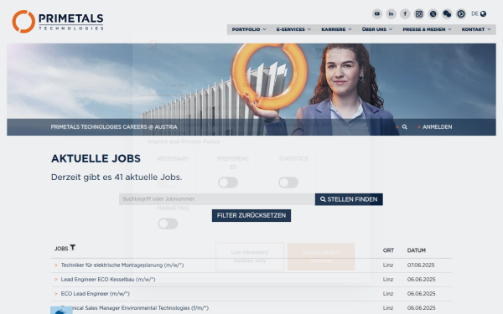Screen dimensions: 503x314
Task: Open the WeChat social media icon
Action: tap(447, 13)
